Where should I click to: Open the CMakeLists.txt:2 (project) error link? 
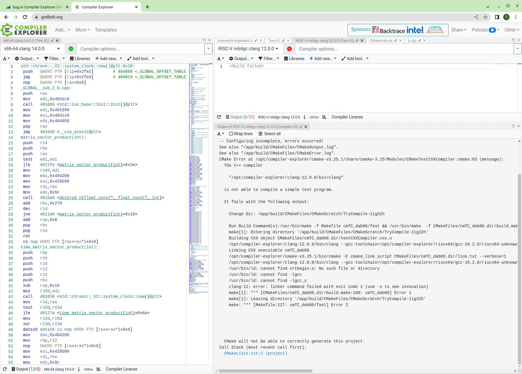click(255, 353)
